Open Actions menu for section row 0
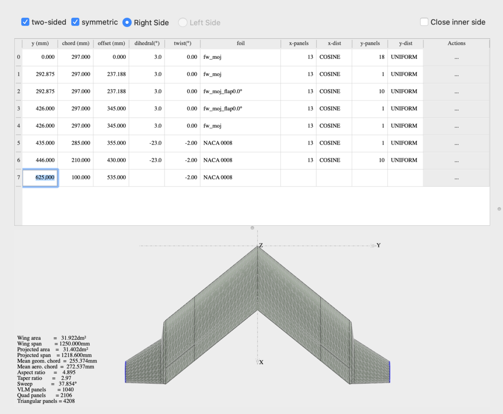 pyautogui.click(x=456, y=57)
